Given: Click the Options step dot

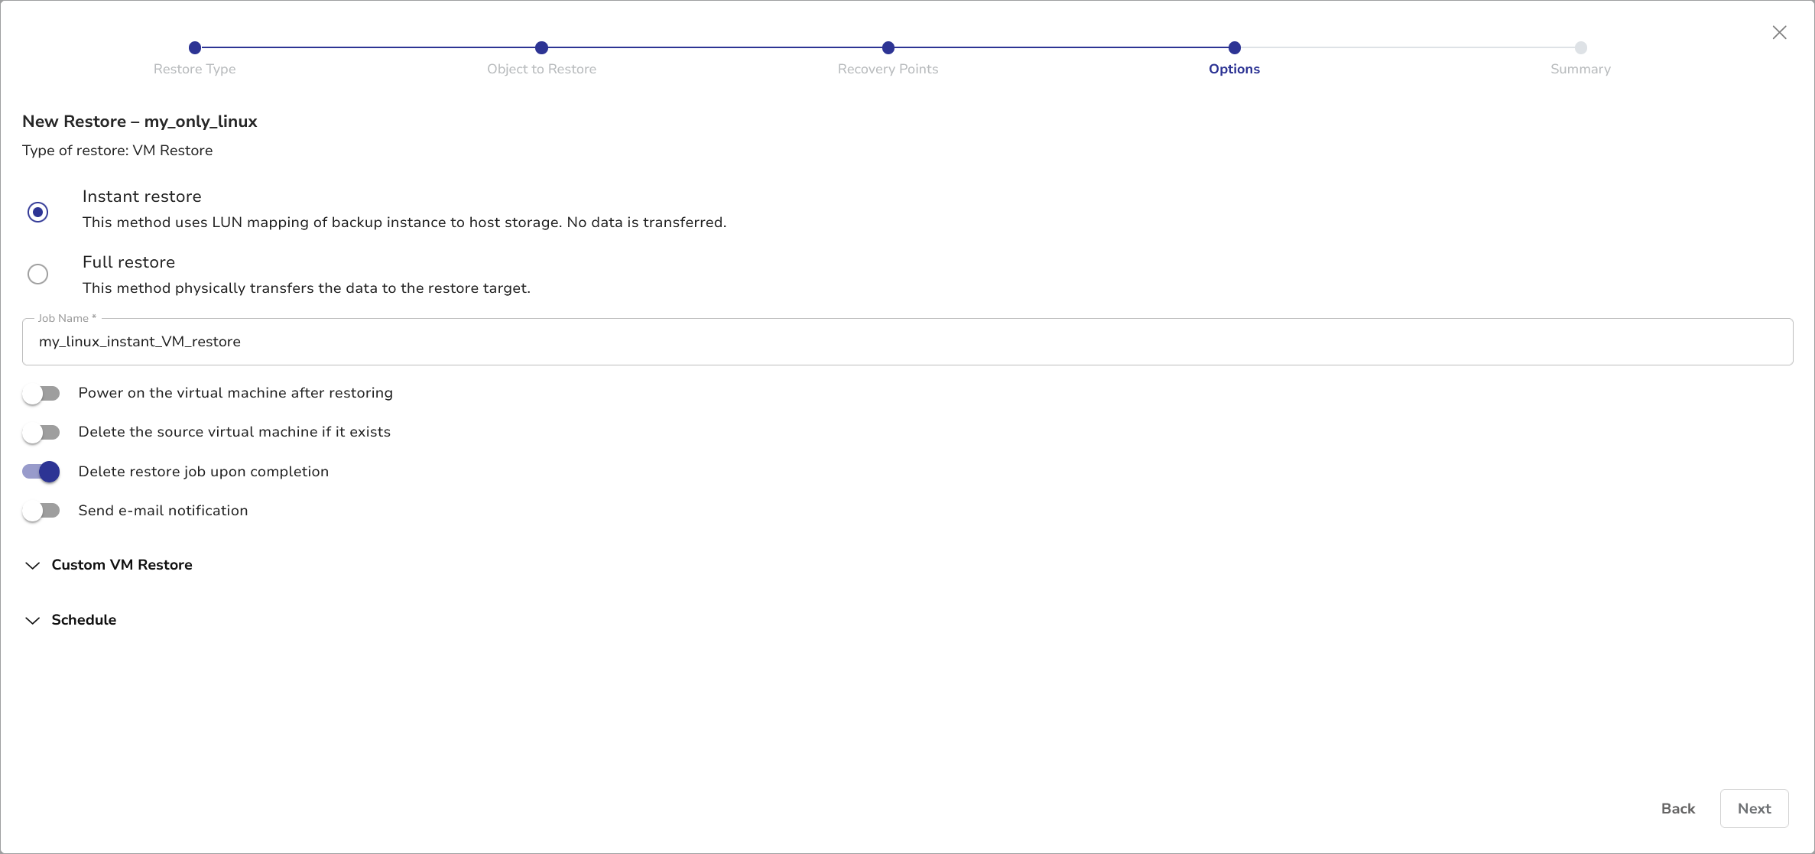Looking at the screenshot, I should tap(1234, 47).
